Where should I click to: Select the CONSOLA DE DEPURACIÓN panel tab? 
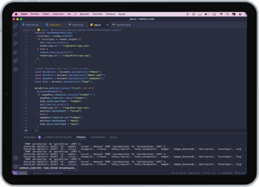tap(58, 137)
